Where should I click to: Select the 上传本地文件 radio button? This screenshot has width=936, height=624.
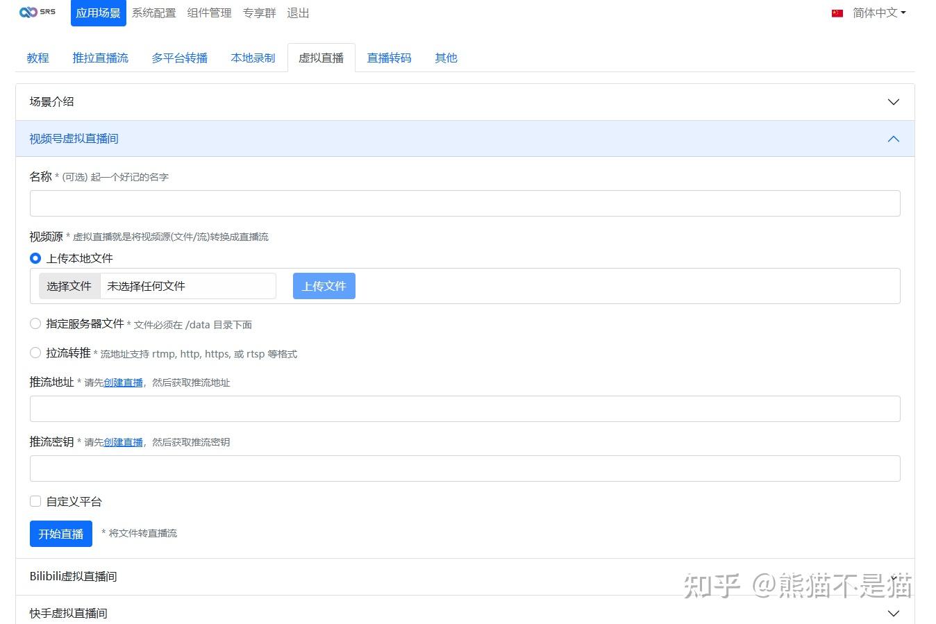pyautogui.click(x=35, y=258)
